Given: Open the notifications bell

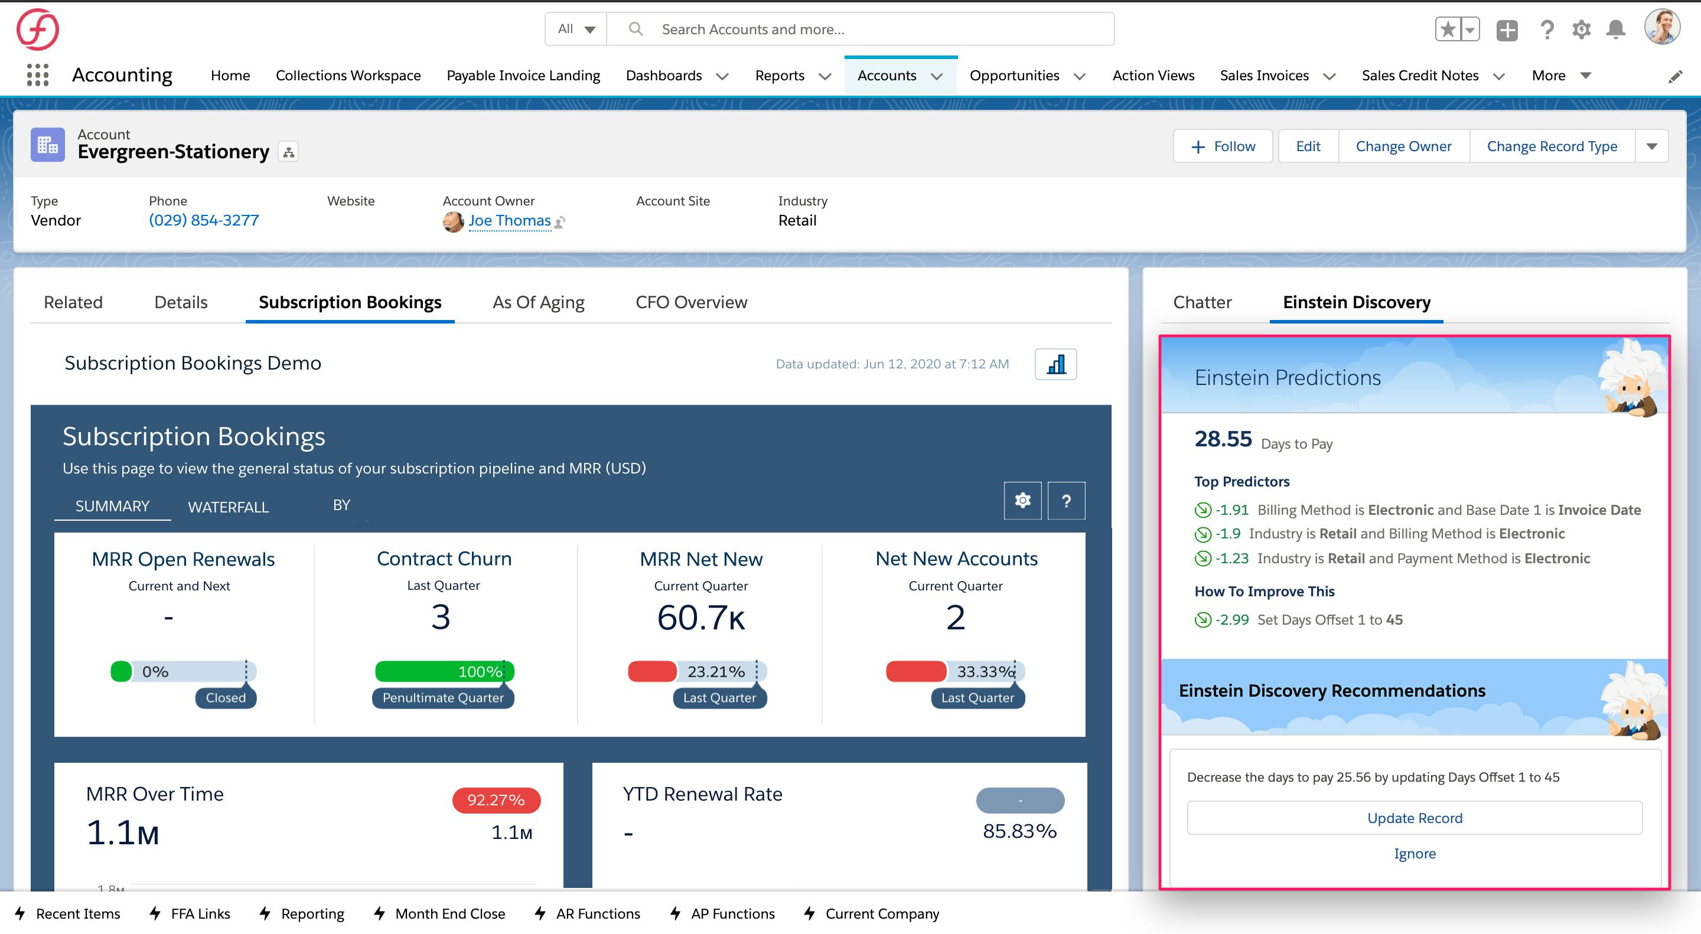Looking at the screenshot, I should tap(1616, 28).
